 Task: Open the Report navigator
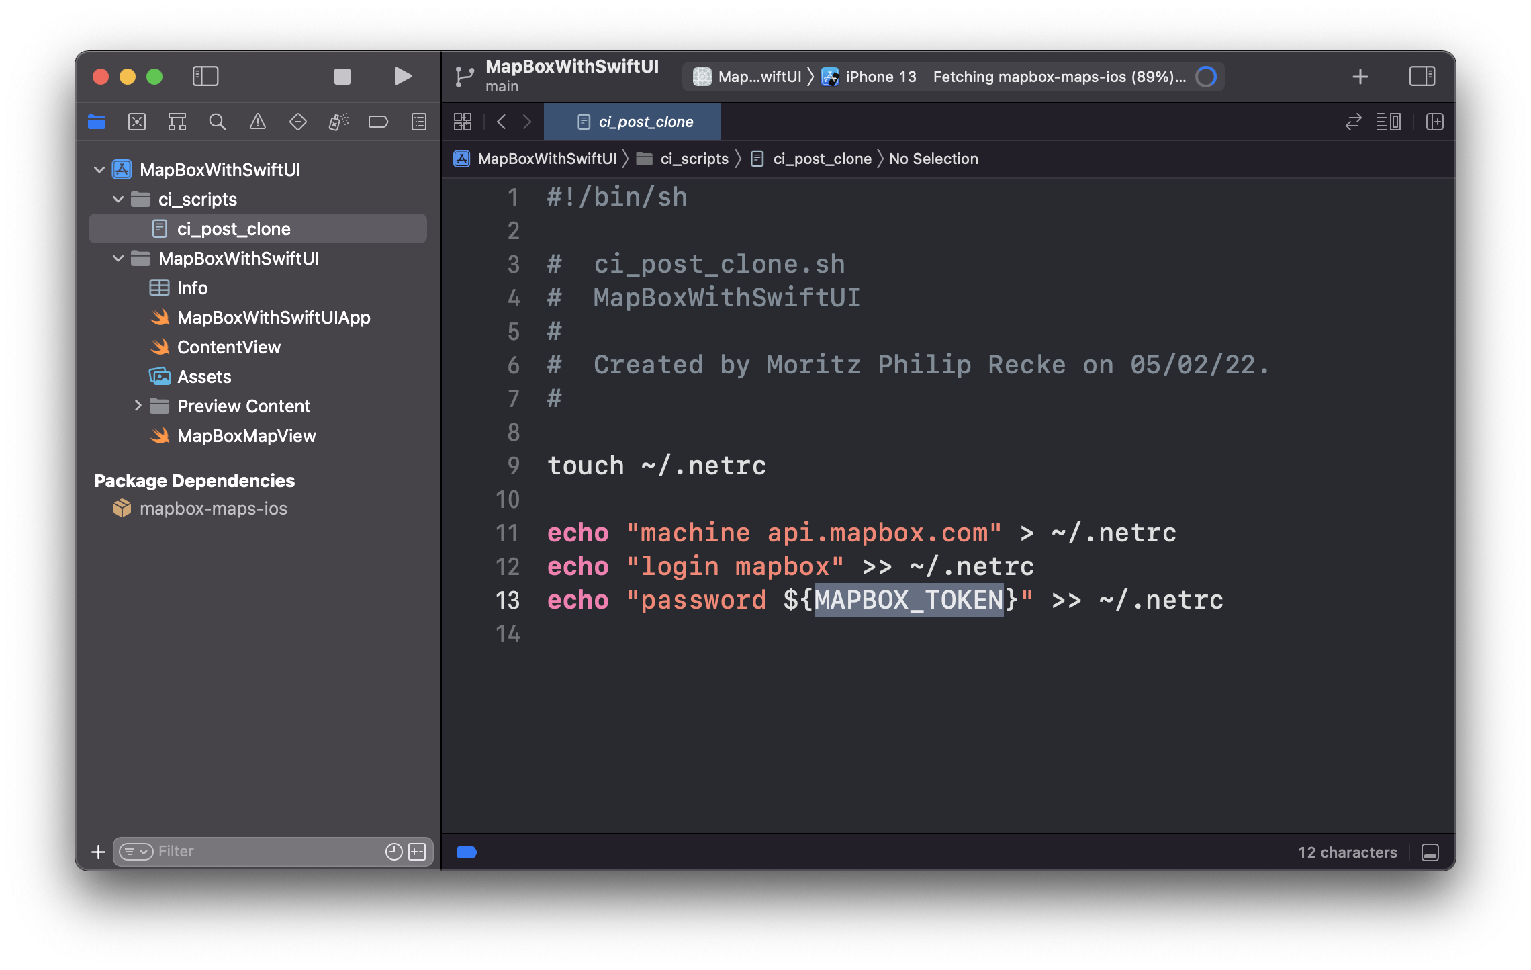[x=418, y=122]
